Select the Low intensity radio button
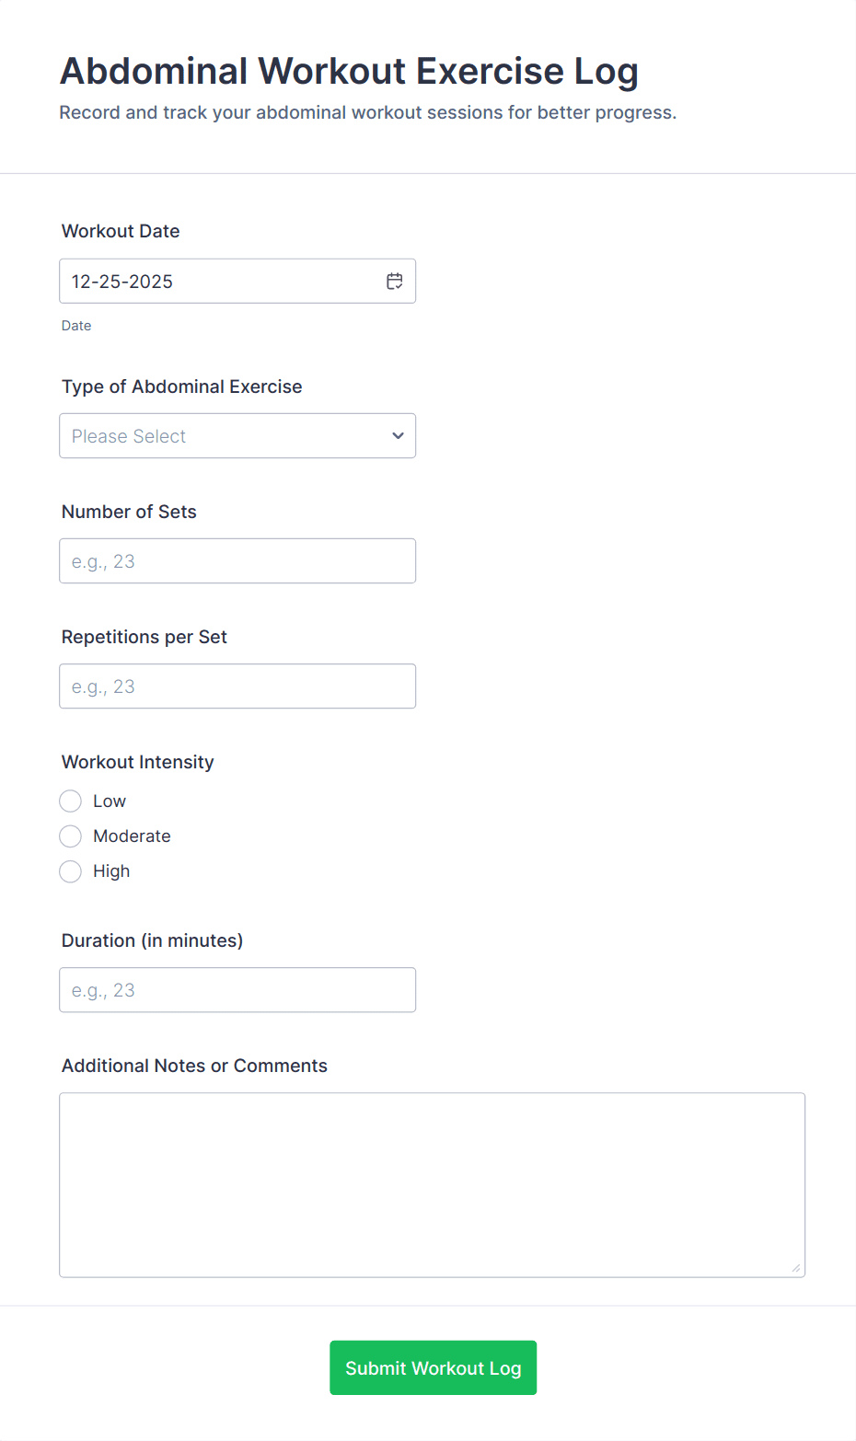The width and height of the screenshot is (856, 1441). 70,801
